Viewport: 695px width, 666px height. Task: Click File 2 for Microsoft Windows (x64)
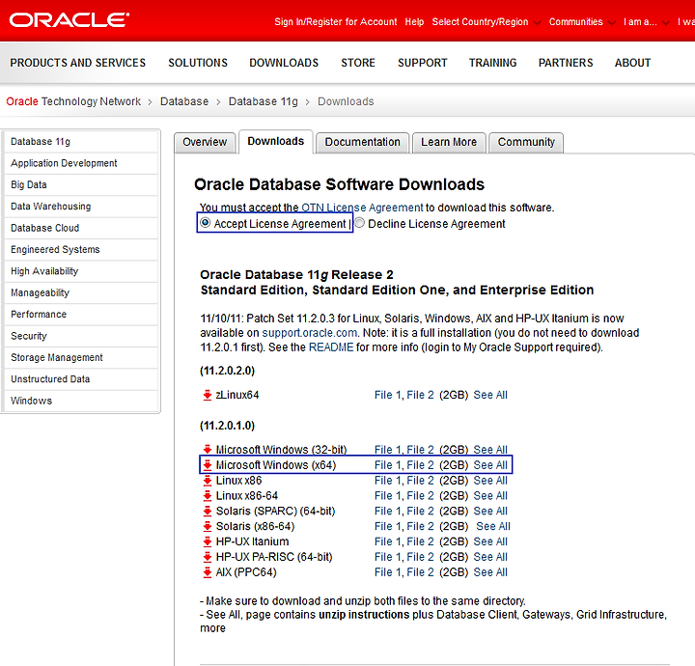420,465
